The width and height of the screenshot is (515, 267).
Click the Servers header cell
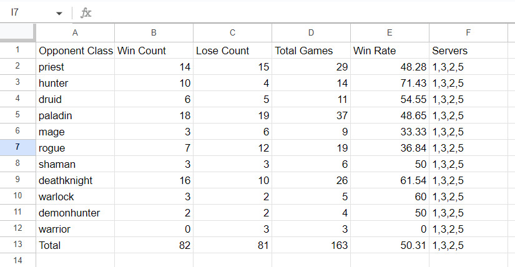point(468,51)
